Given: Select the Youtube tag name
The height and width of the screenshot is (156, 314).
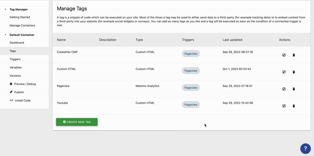Looking at the screenshot, I should (x=62, y=103).
